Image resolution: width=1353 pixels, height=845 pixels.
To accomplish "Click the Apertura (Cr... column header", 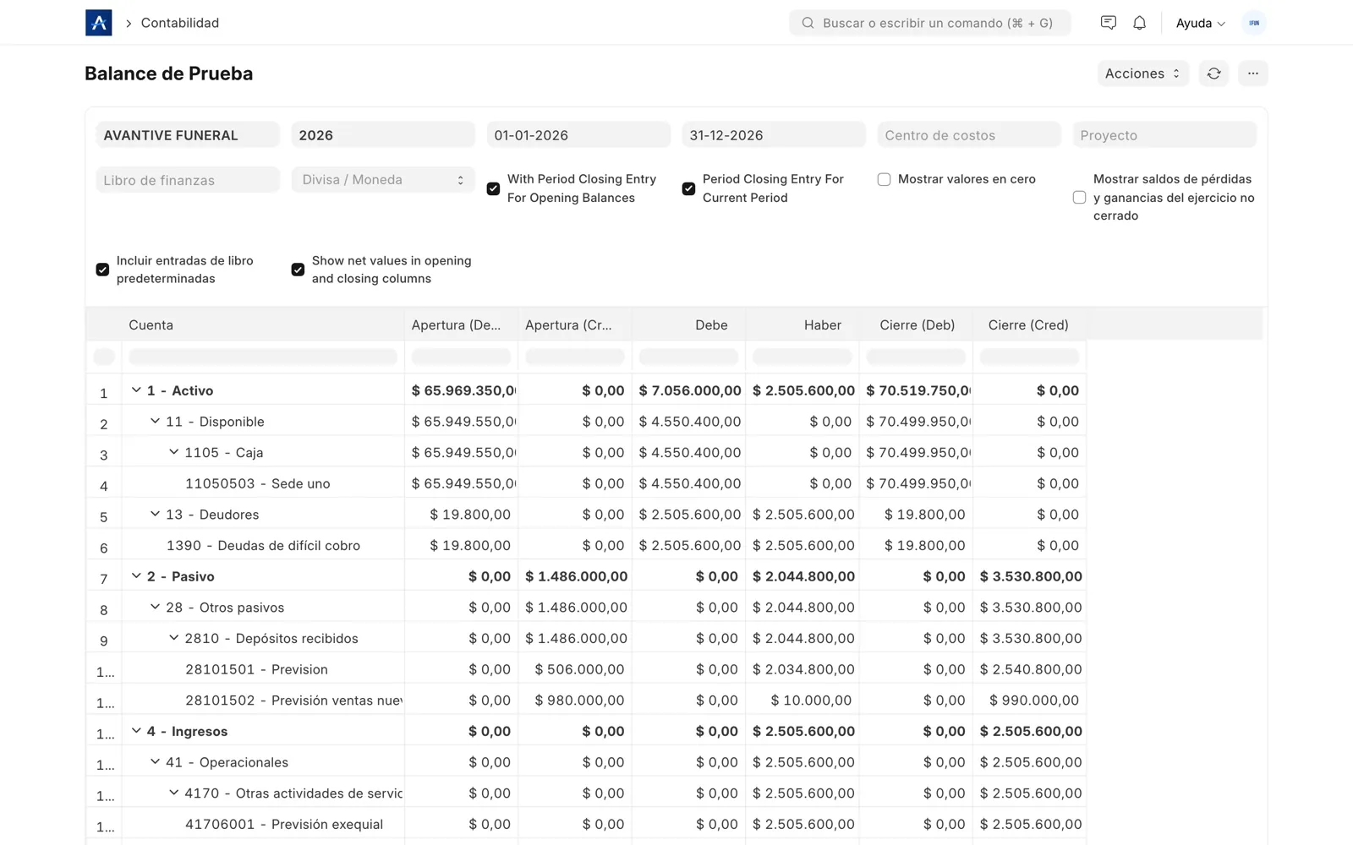I will pyautogui.click(x=575, y=324).
